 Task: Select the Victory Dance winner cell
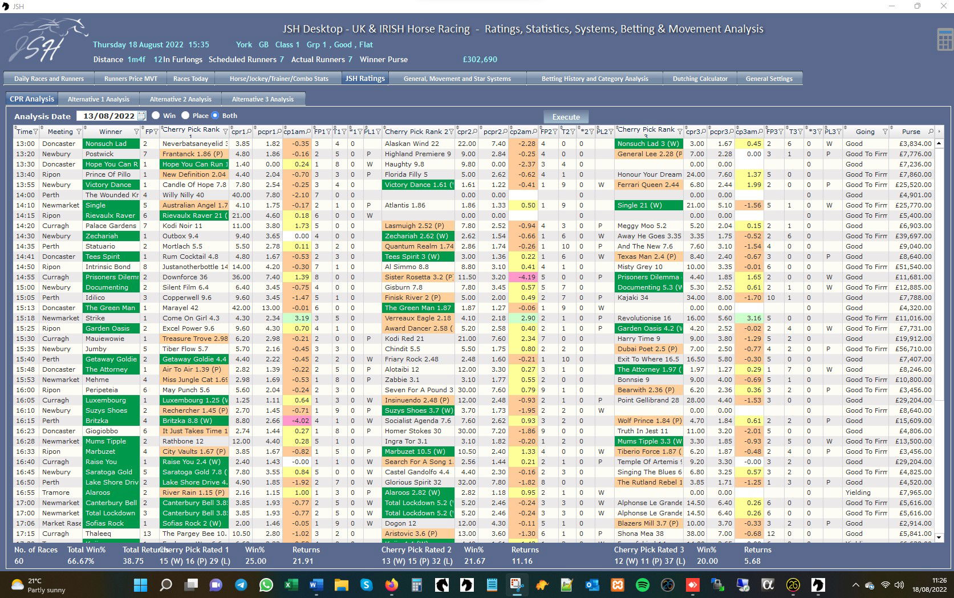point(111,185)
